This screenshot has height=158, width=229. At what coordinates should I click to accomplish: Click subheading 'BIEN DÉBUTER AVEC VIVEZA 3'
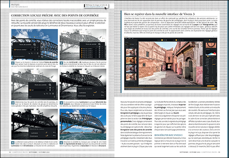tap(168, 135)
